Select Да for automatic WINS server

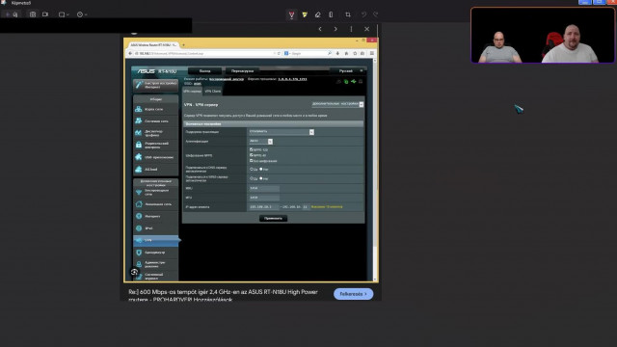[252, 178]
